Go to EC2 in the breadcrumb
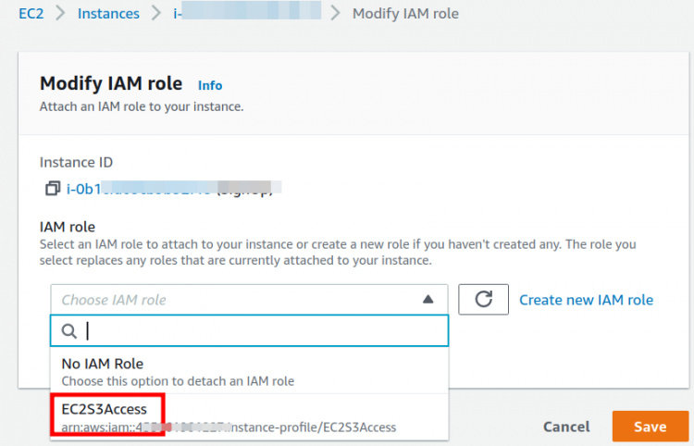Screen dimensions: 694x446 [x=33, y=14]
